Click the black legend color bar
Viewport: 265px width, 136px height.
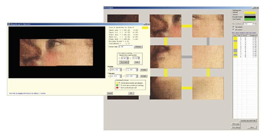[250, 17]
